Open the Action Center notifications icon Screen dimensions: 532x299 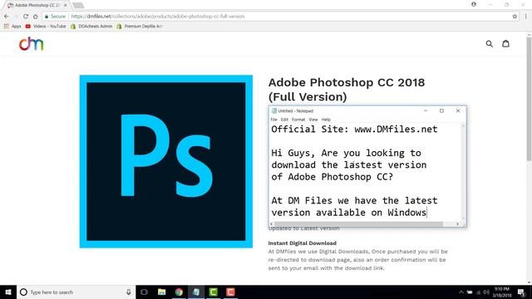pyautogui.click(x=521, y=292)
